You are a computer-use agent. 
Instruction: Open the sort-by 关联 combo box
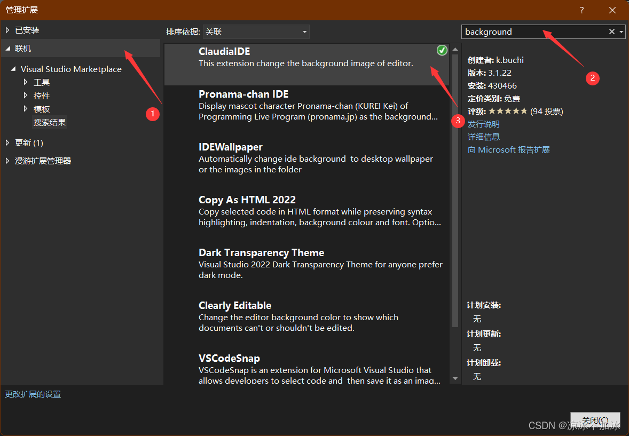[256, 31]
